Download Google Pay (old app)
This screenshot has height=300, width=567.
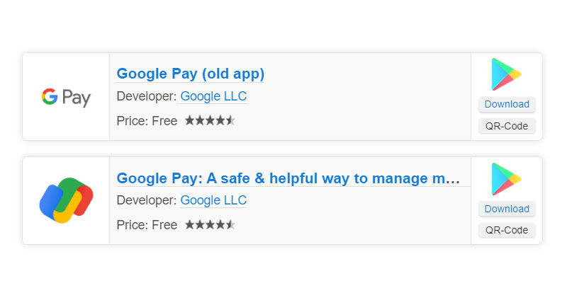(507, 105)
